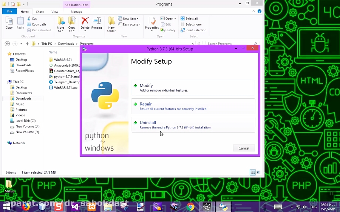Open Firefox from the taskbar
This screenshot has width=340, height=212.
coord(26,207)
